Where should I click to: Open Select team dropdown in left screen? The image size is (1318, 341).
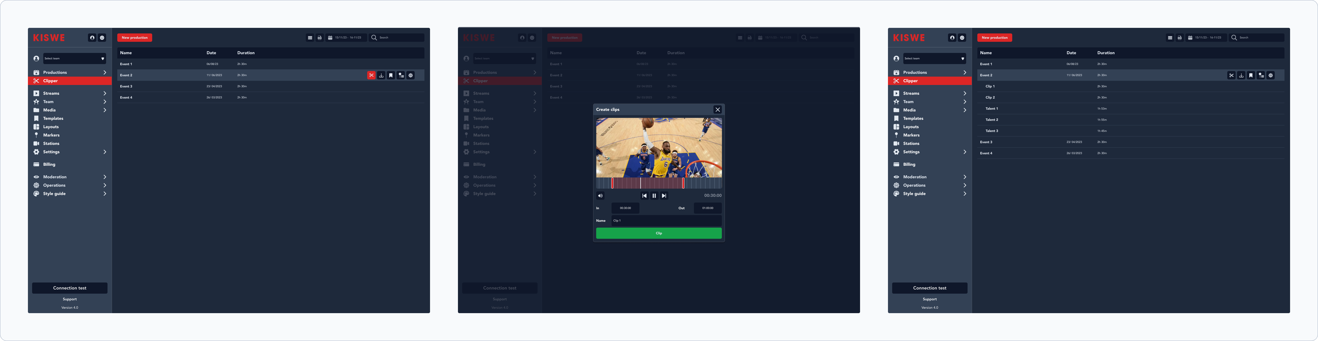pyautogui.click(x=75, y=59)
